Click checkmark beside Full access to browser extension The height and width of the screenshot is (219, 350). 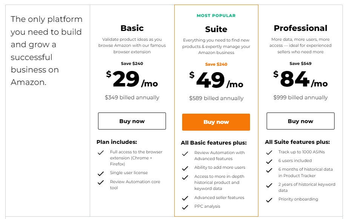click(101, 153)
